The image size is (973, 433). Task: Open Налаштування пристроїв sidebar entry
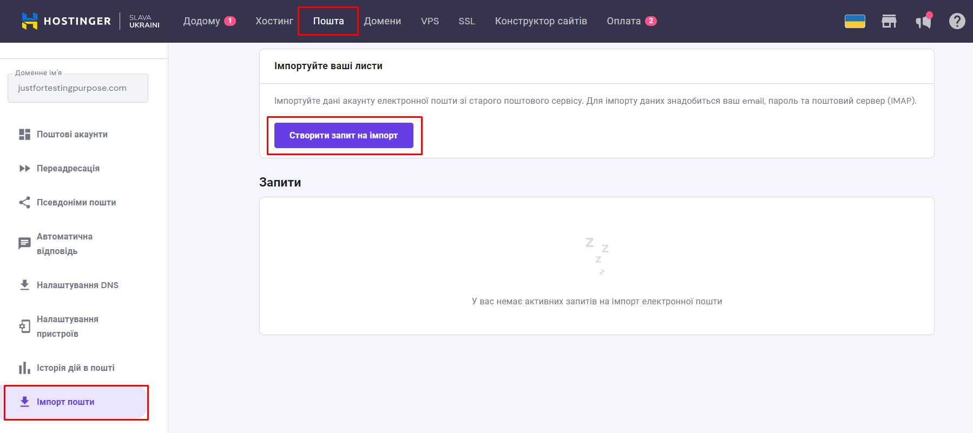(68, 327)
